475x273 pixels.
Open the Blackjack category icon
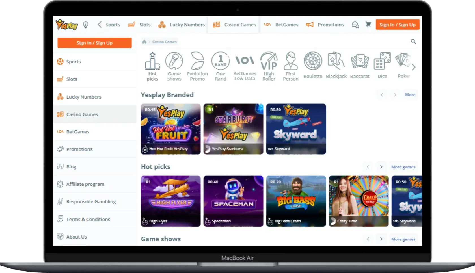tap(336, 66)
